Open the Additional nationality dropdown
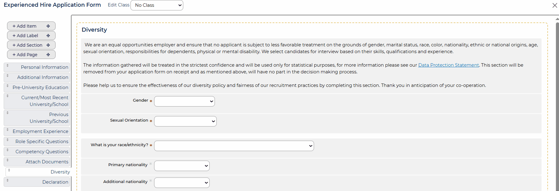The height and width of the screenshot is (191, 559). [182, 183]
